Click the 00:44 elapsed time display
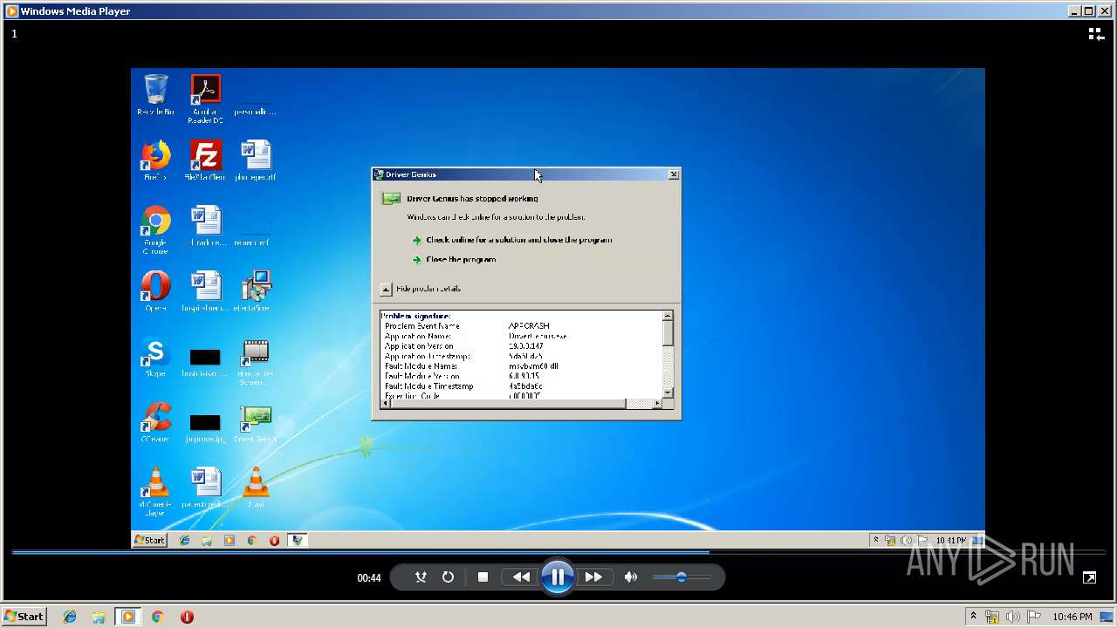Image resolution: width=1117 pixels, height=628 pixels. point(369,578)
